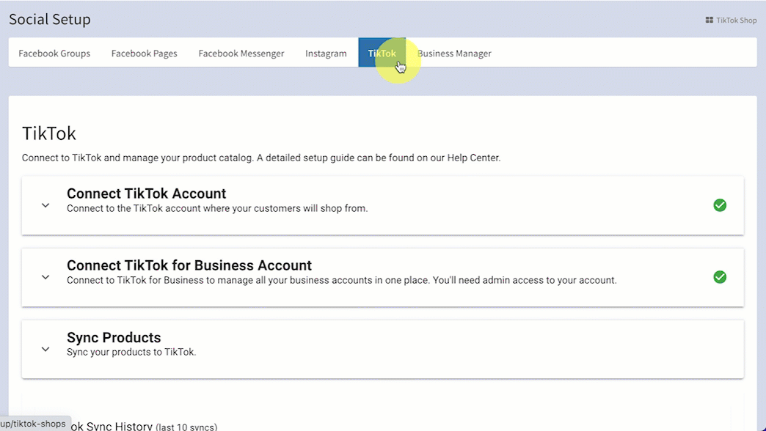
Task: Switch to the Facebook Groups tab
Action: 54,54
